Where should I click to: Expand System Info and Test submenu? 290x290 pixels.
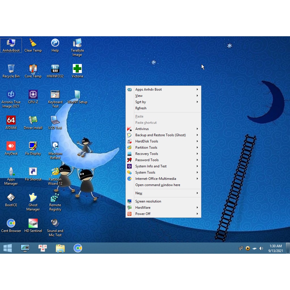tap(163, 166)
